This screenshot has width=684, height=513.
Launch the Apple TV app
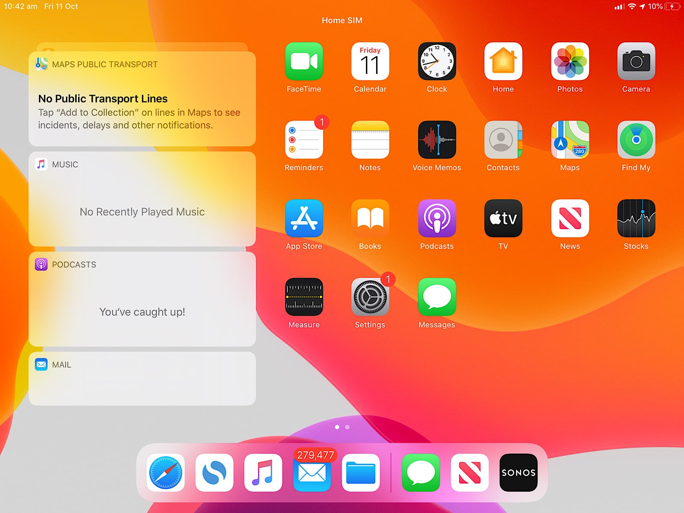[503, 218]
